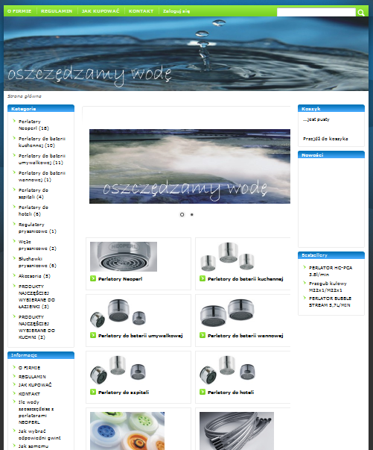Open the Perlatory Neoperl tile label
The image size is (373, 450).
click(x=120, y=279)
